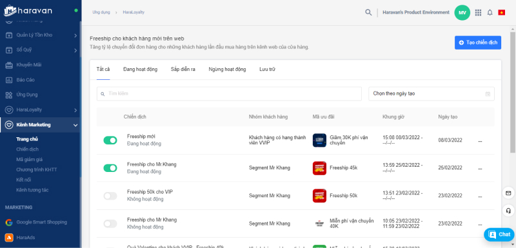Click the email envelope floating icon
Viewport: 516px width, 248px height.
click(x=508, y=193)
